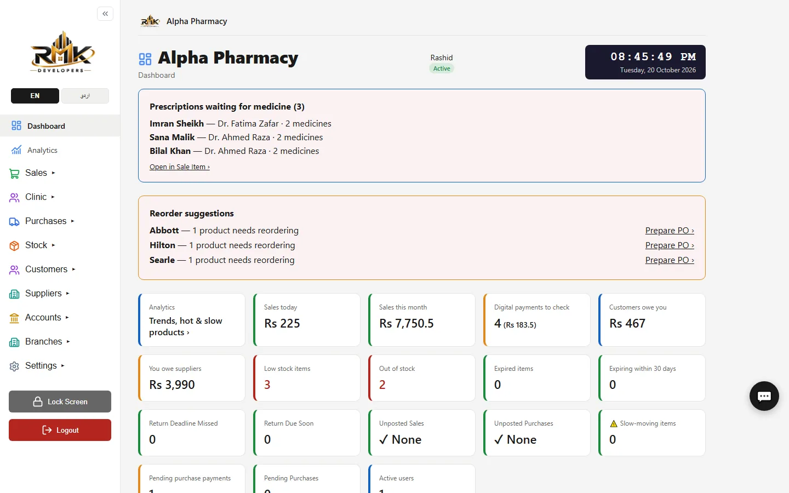Image resolution: width=789 pixels, height=493 pixels.
Task: Prepare PO for Hilton
Action: [670, 245]
